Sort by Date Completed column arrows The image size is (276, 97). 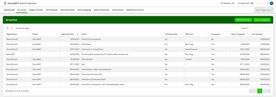pos(248,34)
